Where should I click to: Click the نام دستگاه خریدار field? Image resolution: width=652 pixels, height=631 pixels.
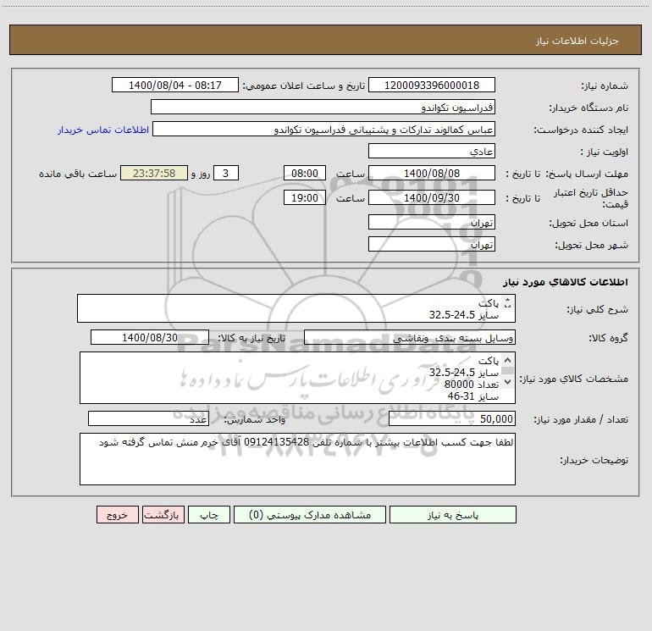click(x=323, y=107)
